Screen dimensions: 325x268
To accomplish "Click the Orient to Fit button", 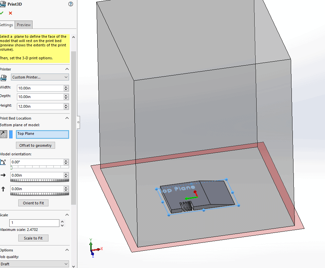I will 33,203.
